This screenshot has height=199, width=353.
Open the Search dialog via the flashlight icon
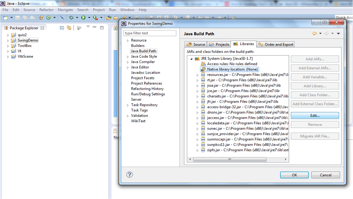point(124,17)
